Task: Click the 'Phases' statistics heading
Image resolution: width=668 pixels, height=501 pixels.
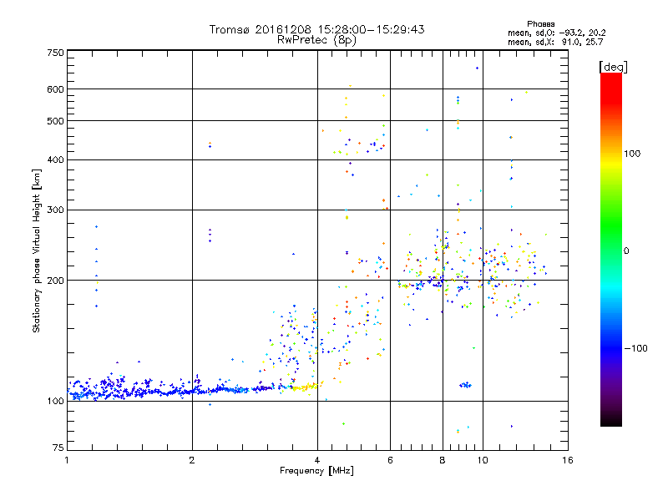Action: click(x=540, y=24)
